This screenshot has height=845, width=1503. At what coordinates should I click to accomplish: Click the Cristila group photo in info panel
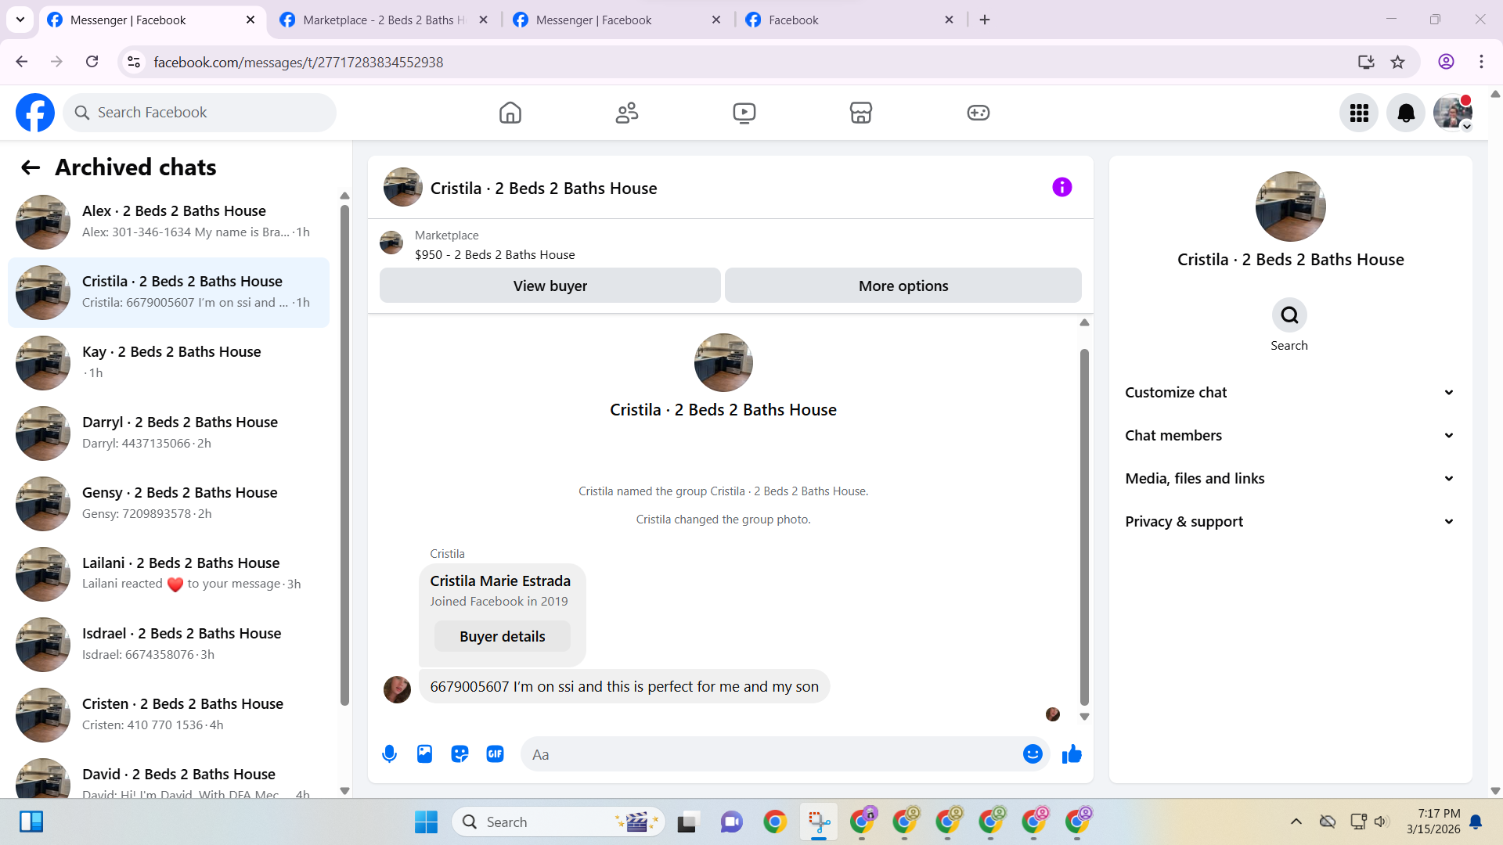(1290, 207)
